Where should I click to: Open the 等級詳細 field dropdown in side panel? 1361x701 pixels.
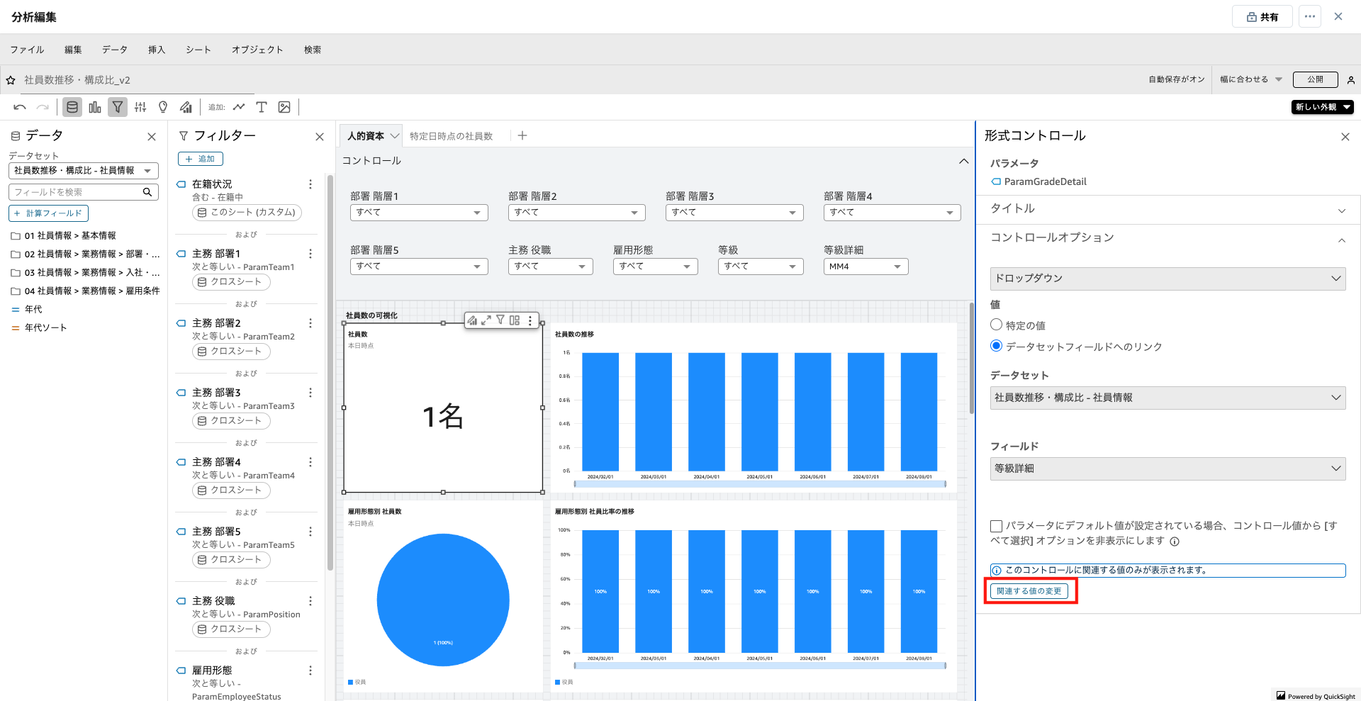1167,469
